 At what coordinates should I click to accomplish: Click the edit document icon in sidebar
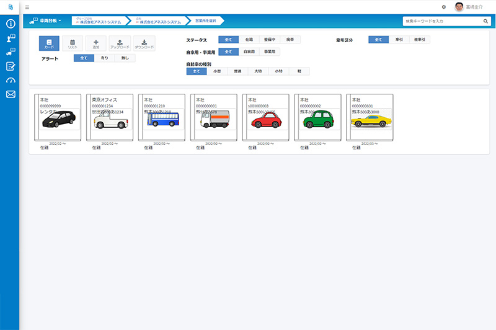click(11, 66)
